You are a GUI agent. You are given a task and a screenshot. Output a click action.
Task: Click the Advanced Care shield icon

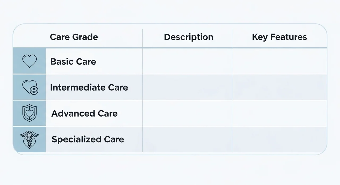click(29, 113)
